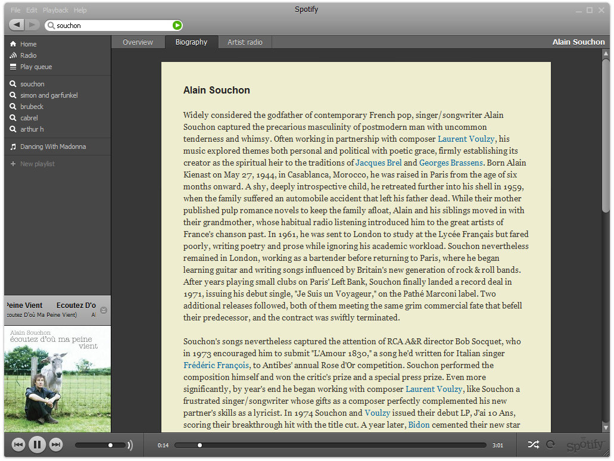This screenshot has width=614, height=461.
Task: Click the 3:01 track duration
Action: point(498,446)
